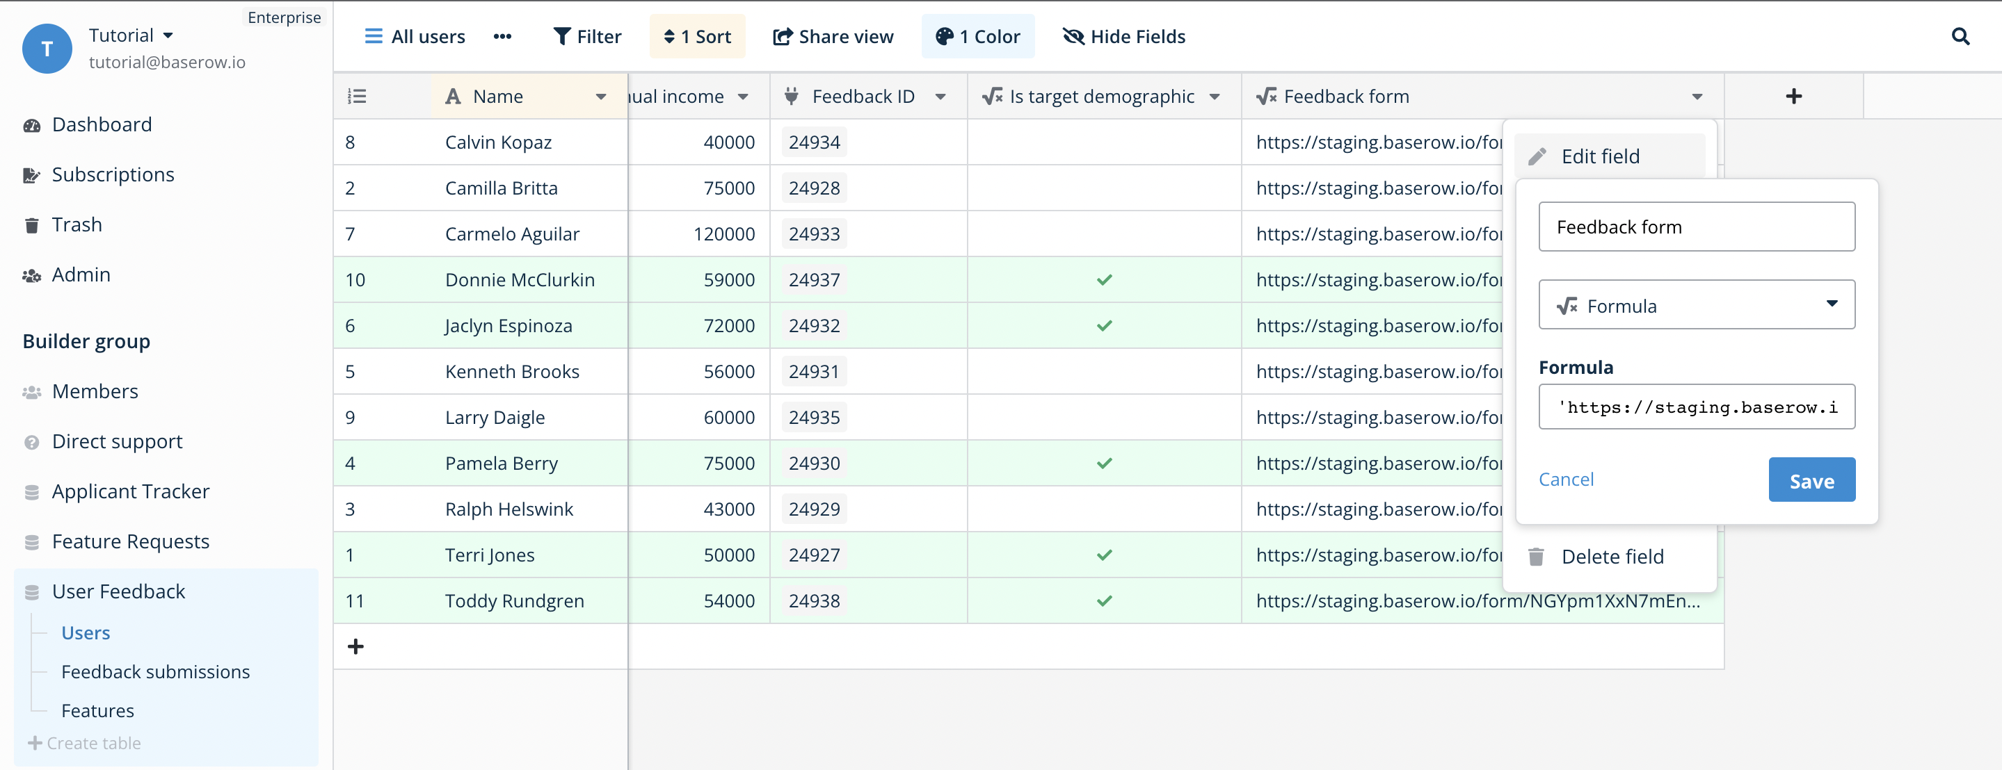Open the Users table under User Feedback
This screenshot has height=770, width=2002.
[x=86, y=632]
